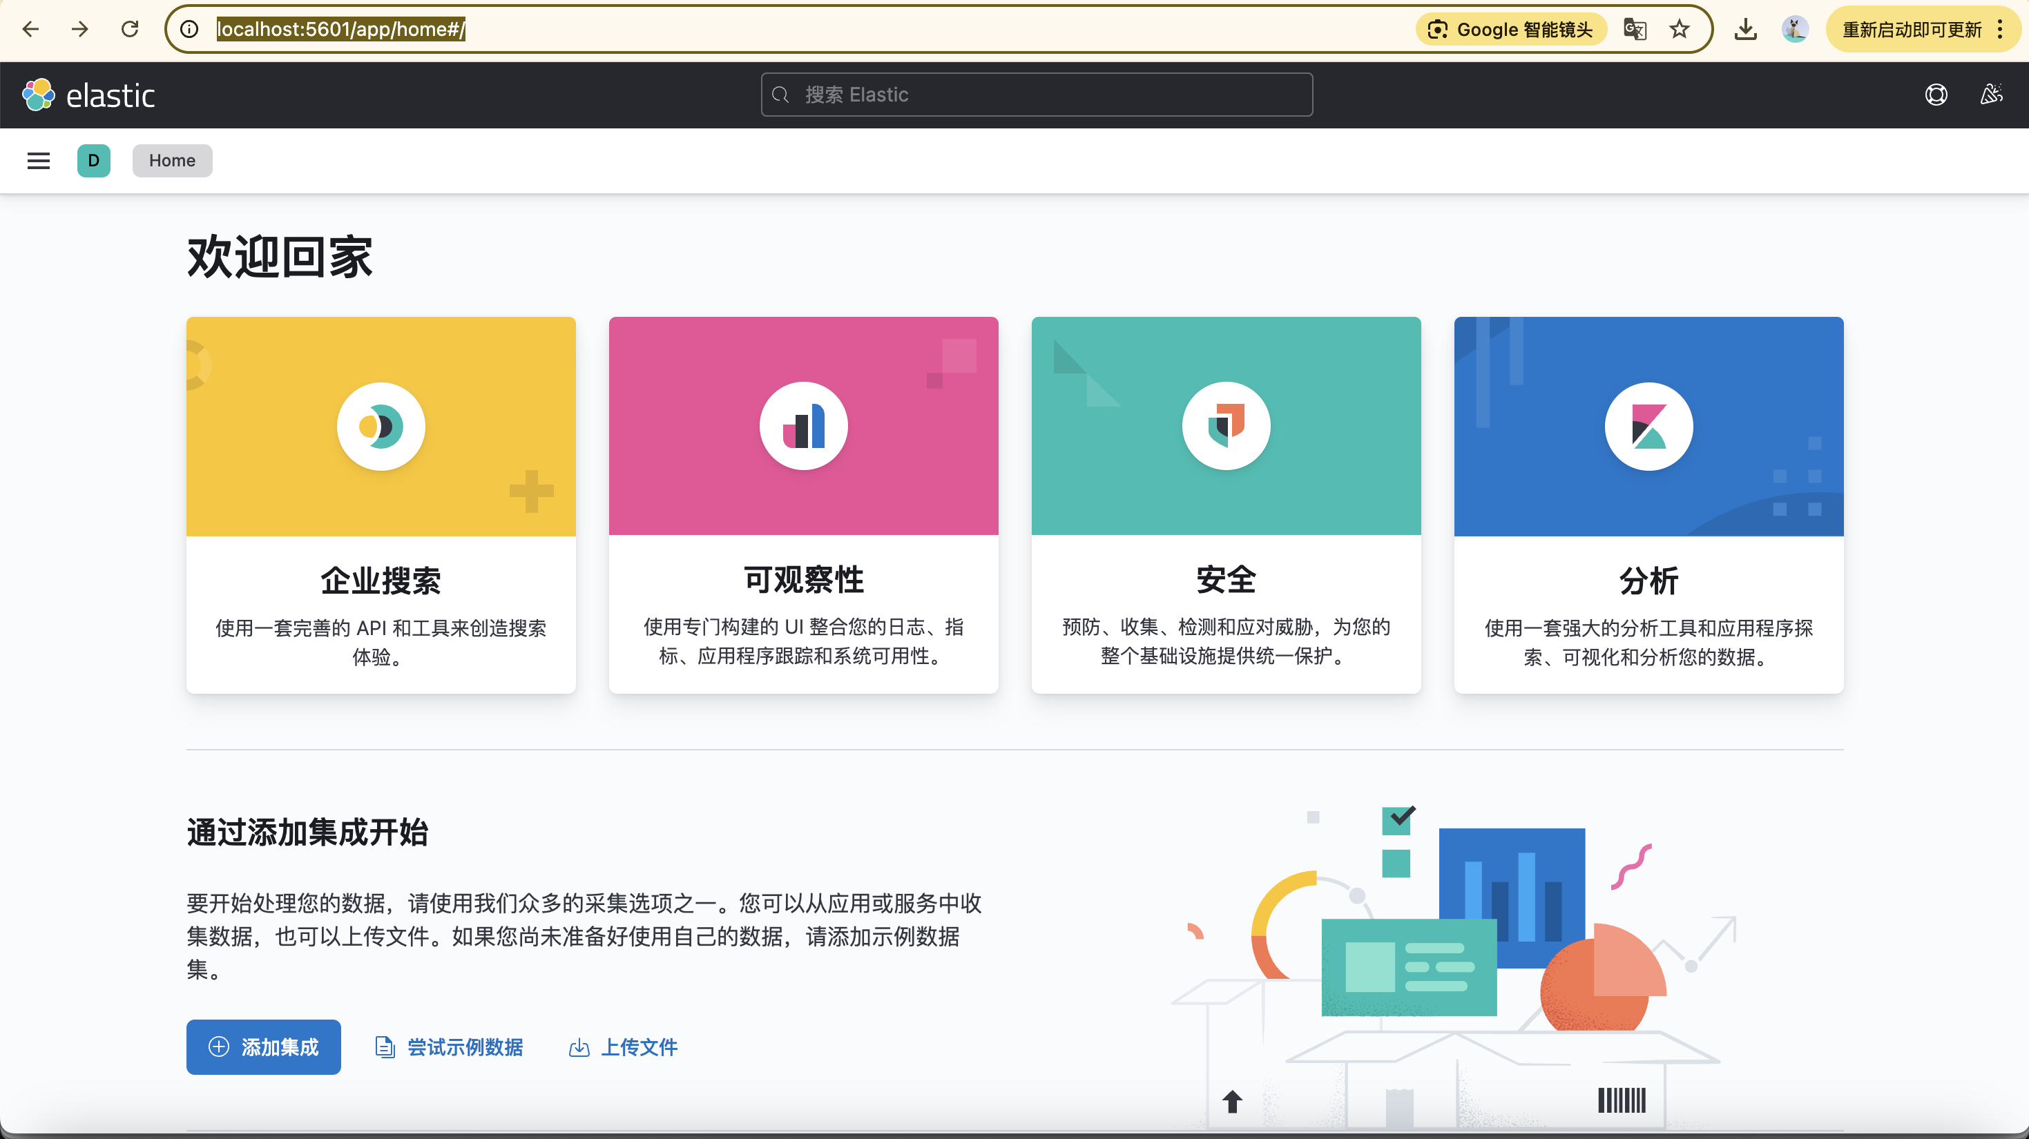The width and height of the screenshot is (2029, 1139).
Task: Open the 企业搜索 Enterprise Search icon
Action: [381, 426]
